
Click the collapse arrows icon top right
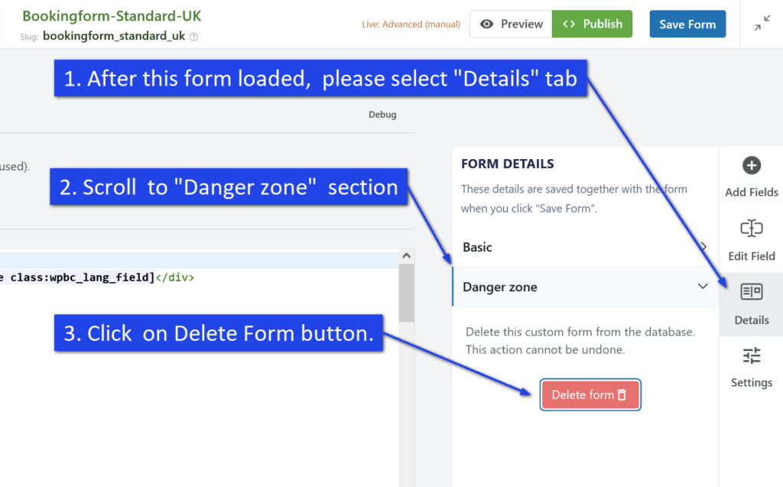[x=762, y=22]
